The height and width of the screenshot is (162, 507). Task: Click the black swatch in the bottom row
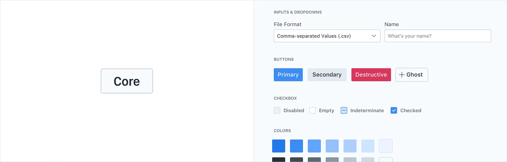click(x=278, y=159)
